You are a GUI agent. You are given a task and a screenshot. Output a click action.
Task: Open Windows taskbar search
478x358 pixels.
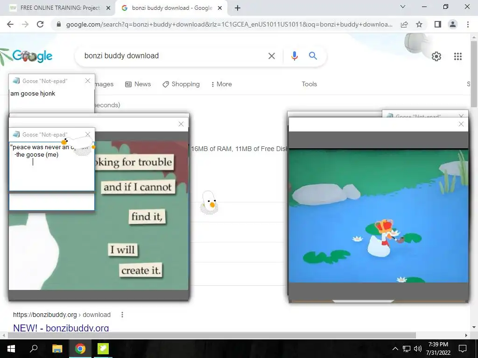34,349
